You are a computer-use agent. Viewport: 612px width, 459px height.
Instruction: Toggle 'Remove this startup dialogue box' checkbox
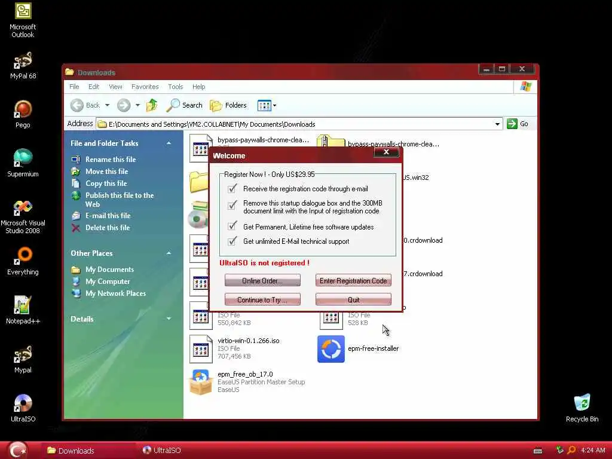pos(232,205)
